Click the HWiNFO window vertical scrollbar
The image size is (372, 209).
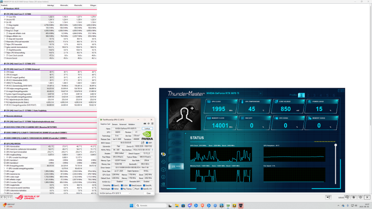pyautogui.click(x=371, y=99)
